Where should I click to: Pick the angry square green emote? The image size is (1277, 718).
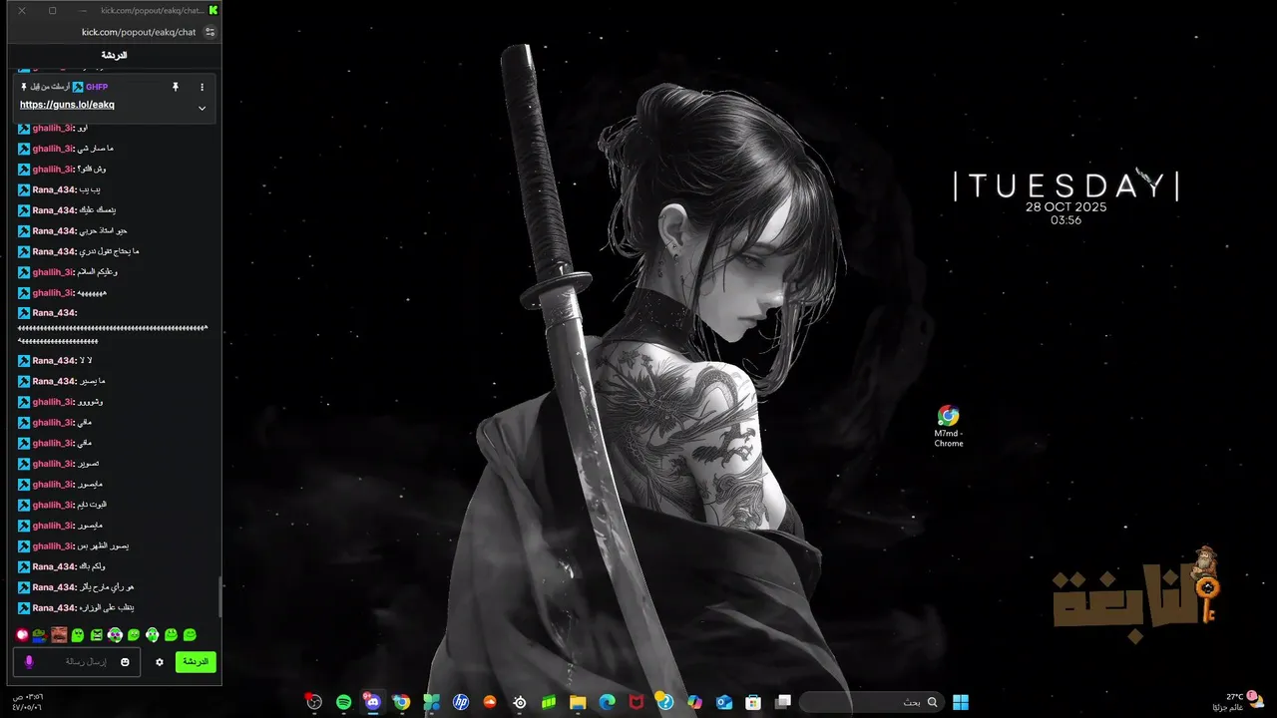coord(97,634)
